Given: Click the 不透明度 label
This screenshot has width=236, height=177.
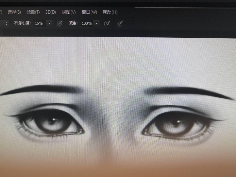Looking at the screenshot, I should [22, 23].
